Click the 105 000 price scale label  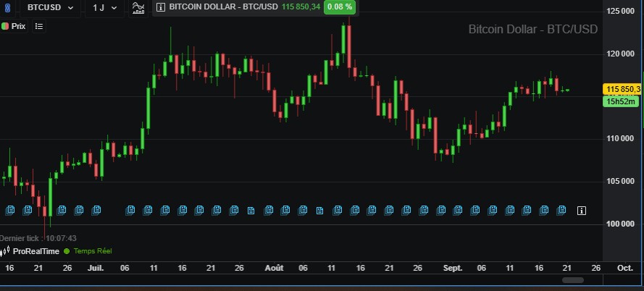620,182
